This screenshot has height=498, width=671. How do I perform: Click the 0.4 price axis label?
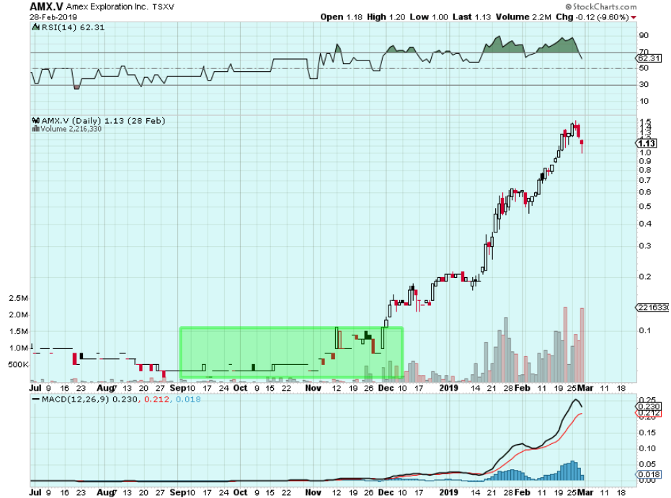(x=645, y=224)
